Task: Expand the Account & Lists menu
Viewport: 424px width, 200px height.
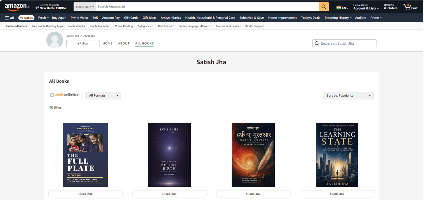Action: (366, 7)
